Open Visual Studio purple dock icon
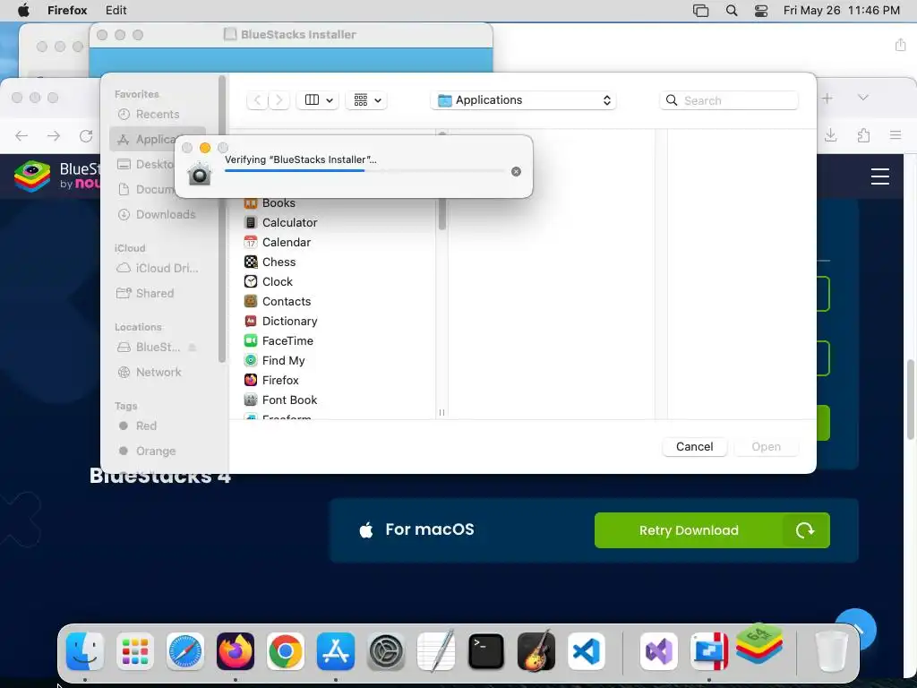Screen dimensions: 917x688 click(x=659, y=651)
